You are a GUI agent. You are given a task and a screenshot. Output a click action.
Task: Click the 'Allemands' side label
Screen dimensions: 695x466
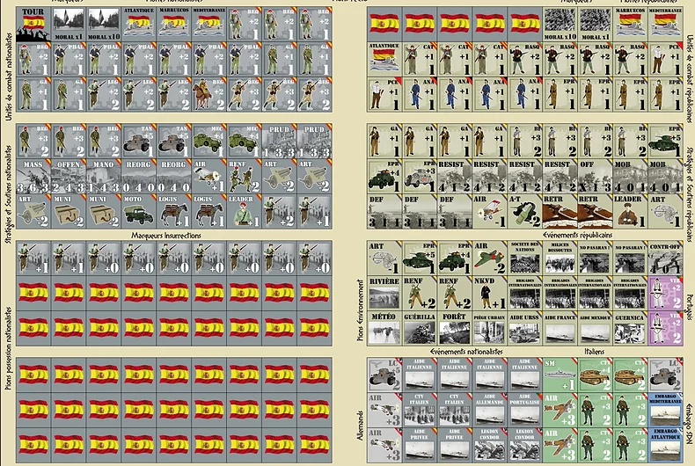click(x=361, y=426)
